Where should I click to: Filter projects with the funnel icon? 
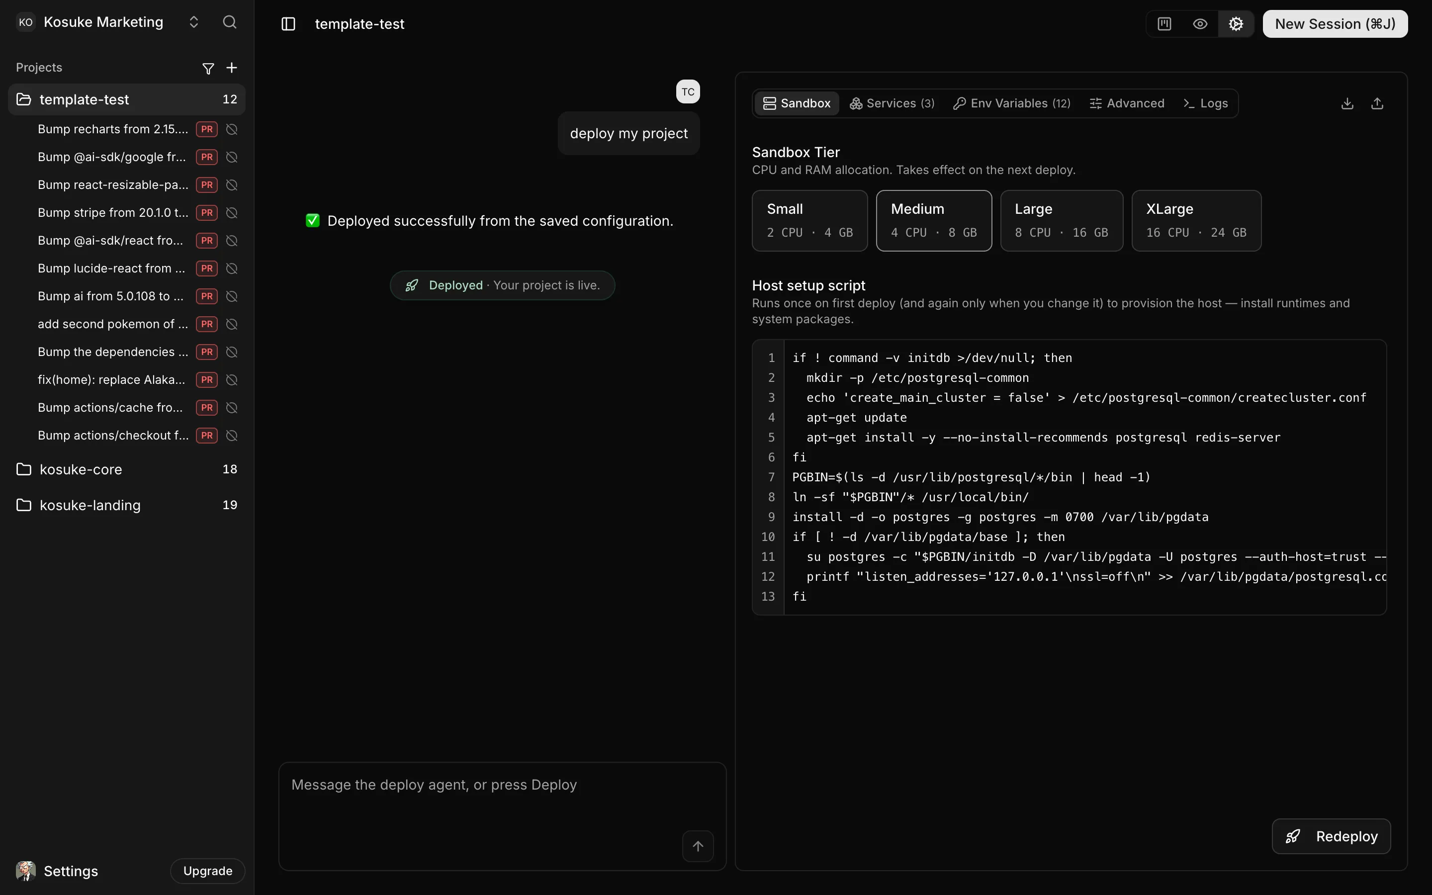coord(208,68)
